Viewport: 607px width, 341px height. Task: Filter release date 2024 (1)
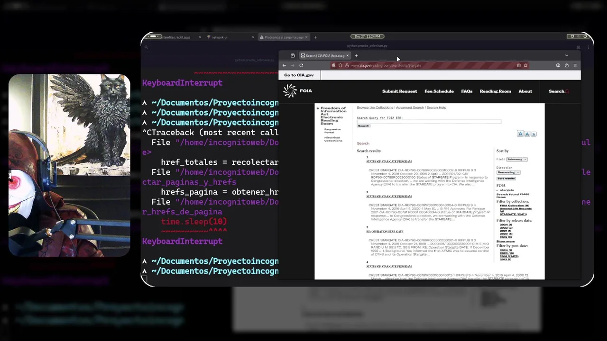click(x=506, y=224)
